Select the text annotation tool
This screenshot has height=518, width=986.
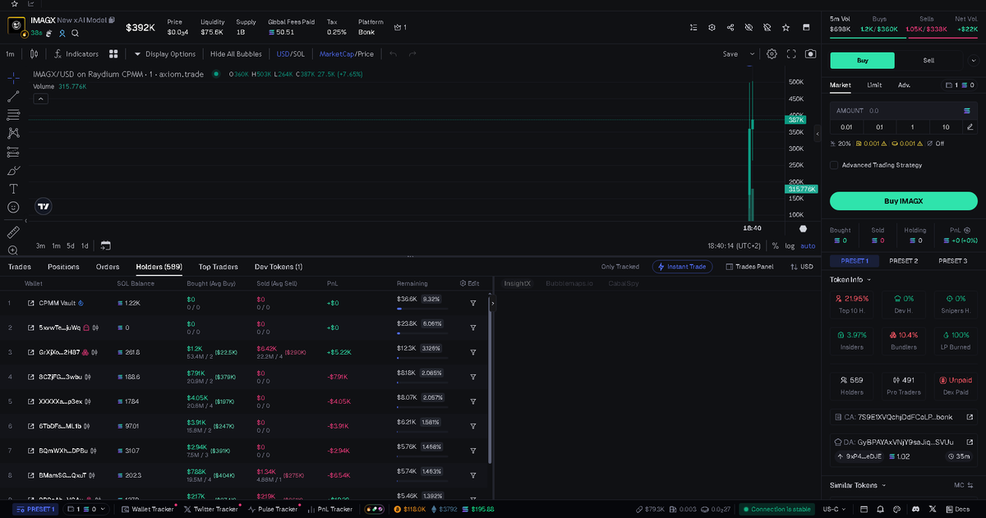click(13, 189)
